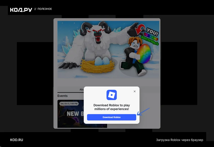Screen dimensions: 214x147
Task: Click the KOD.RU logo in header
Action: tap(21, 10)
